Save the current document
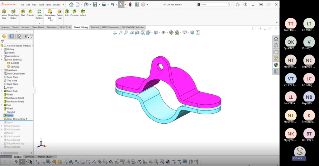Viewport: 319px width, 166px height. pyautogui.click(x=95, y=4)
